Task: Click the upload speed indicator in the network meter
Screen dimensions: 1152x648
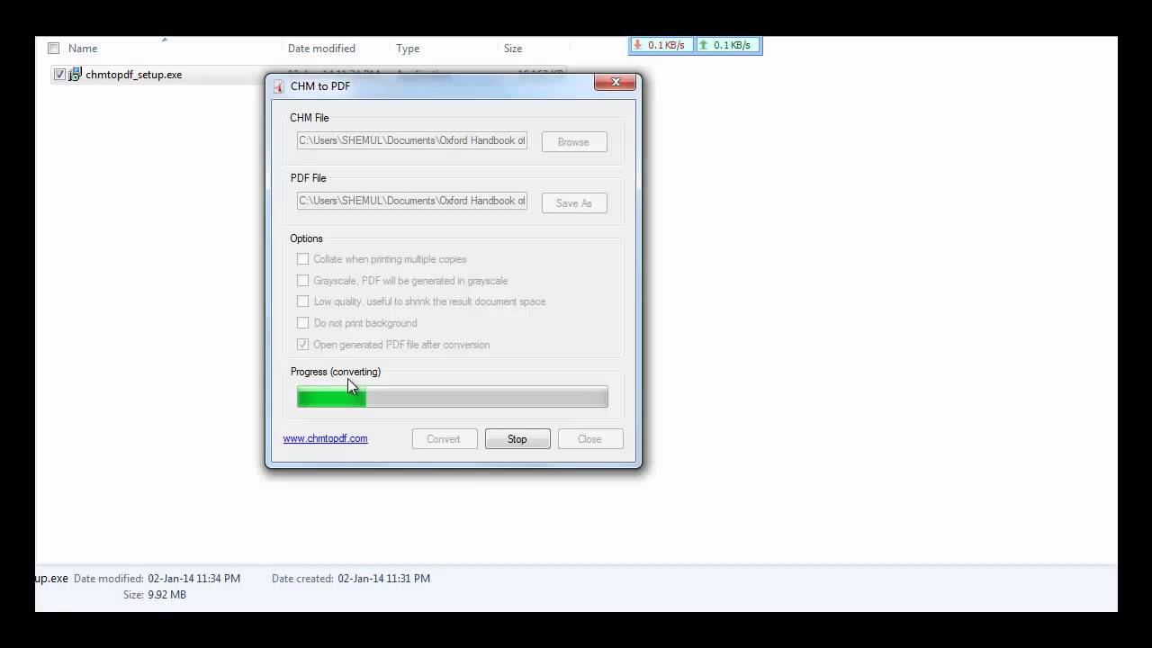Action: (728, 45)
